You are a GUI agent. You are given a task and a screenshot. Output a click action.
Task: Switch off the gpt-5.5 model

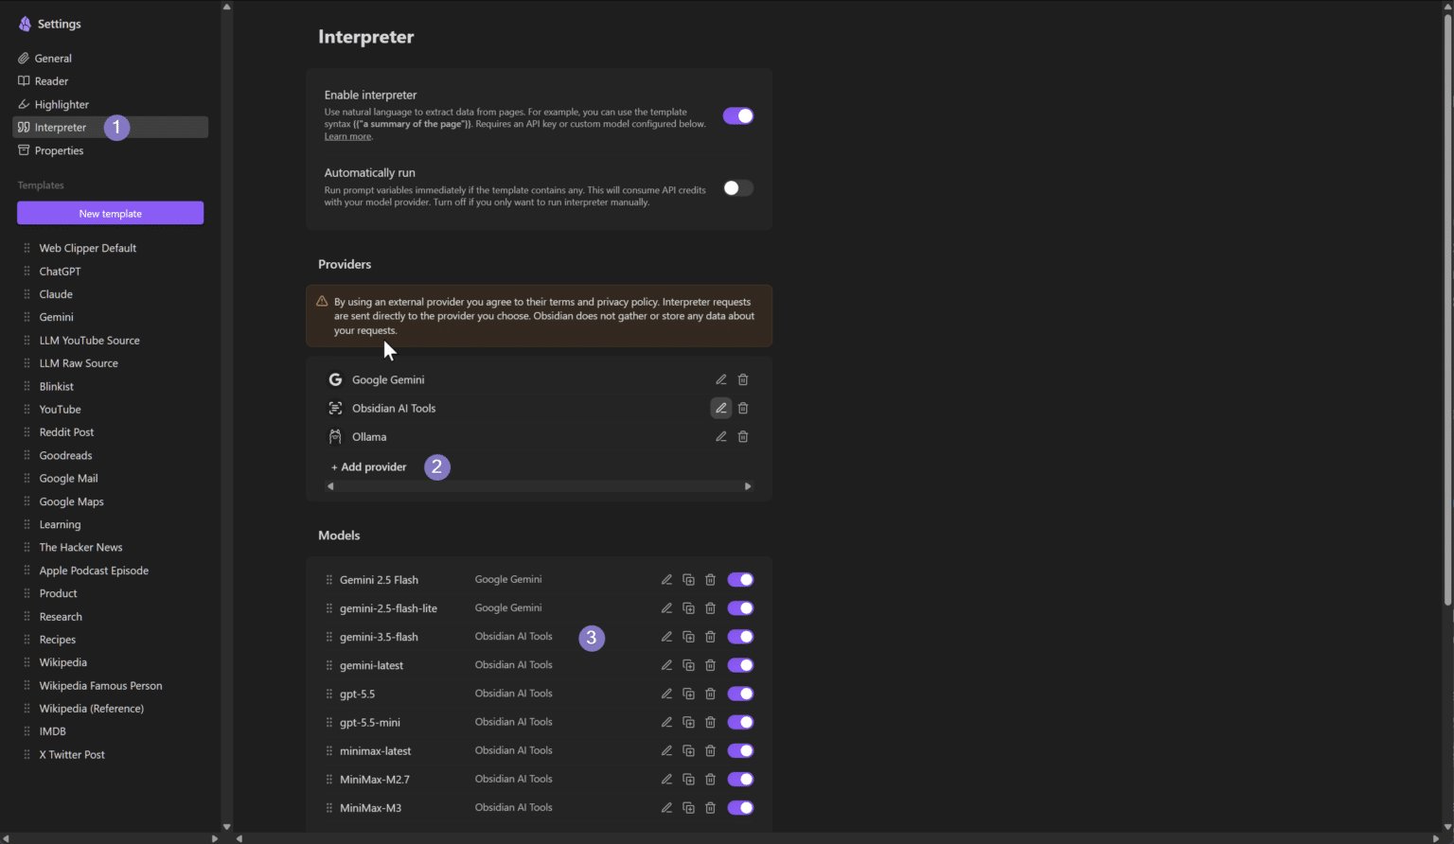[x=740, y=694]
